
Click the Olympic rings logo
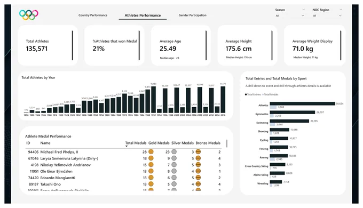pyautogui.click(x=29, y=15)
